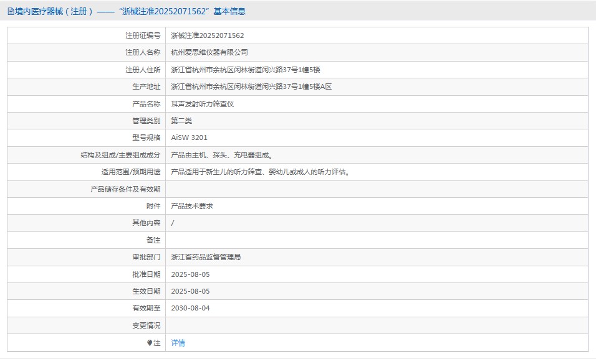596x359 pixels.
Task: Open the 详情 link in the bottom row
Action: click(178, 343)
